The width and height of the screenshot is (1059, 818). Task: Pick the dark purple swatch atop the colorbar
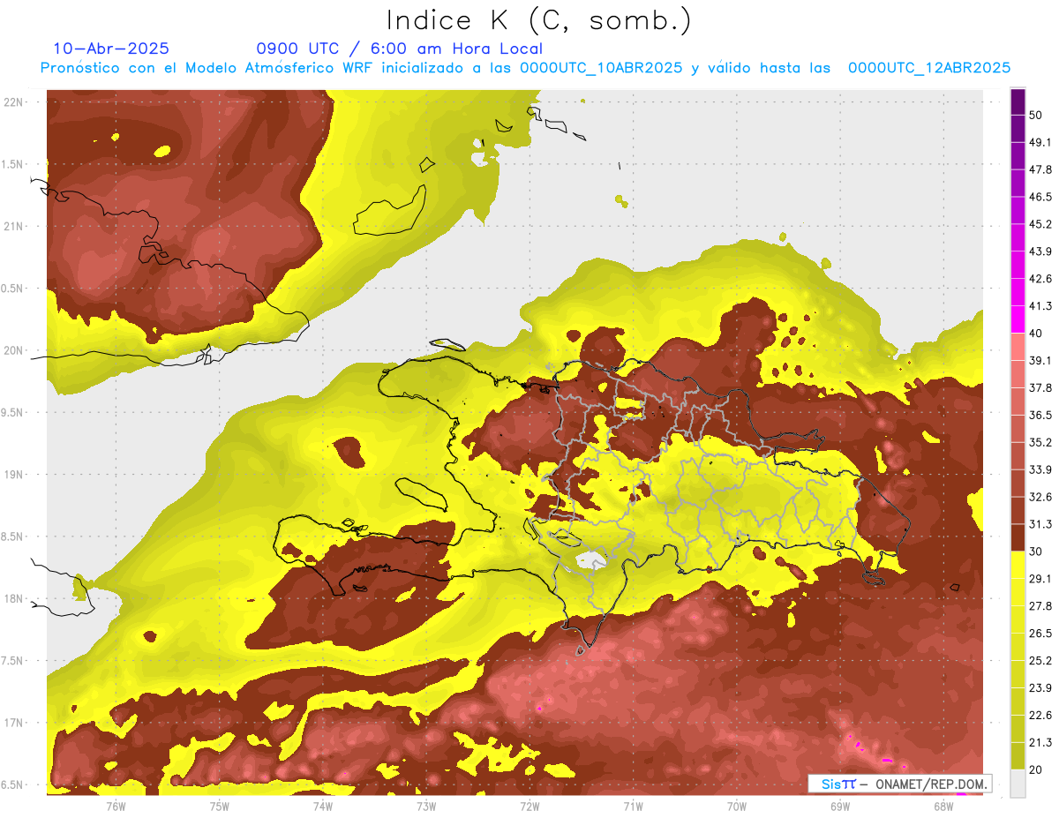1018,101
